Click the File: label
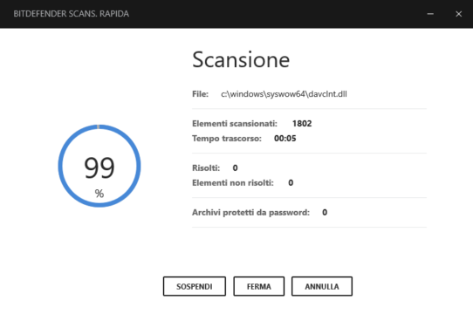This screenshot has height=314, width=473. [x=201, y=94]
